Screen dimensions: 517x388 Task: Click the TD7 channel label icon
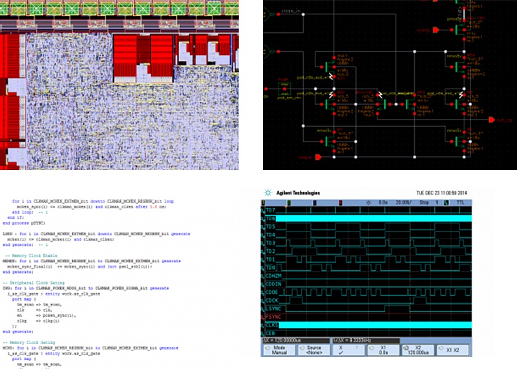pos(271,211)
